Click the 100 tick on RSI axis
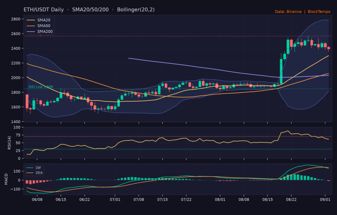This screenshot has height=215, width=337. [x=17, y=127]
